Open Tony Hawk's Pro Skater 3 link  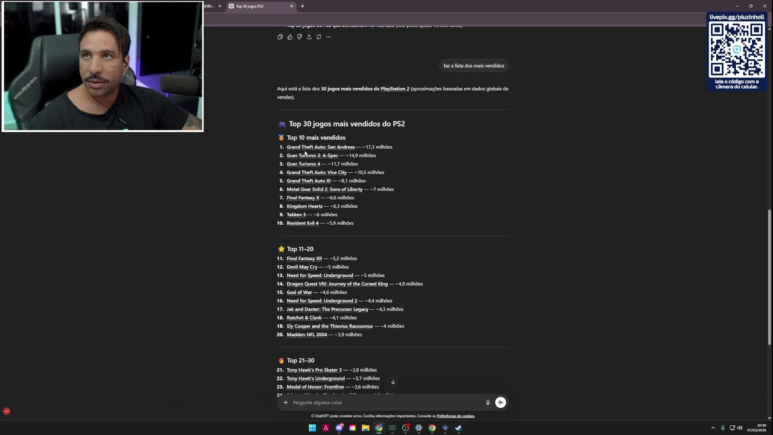point(314,370)
